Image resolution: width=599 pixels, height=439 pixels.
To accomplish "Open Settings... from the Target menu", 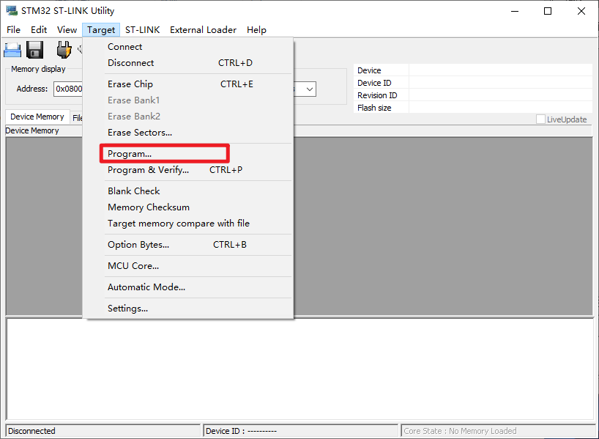I will point(188,309).
